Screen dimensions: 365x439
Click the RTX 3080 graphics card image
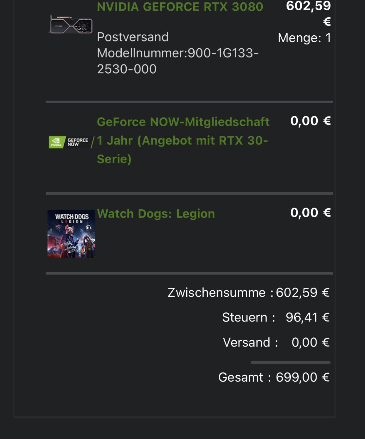tap(71, 25)
